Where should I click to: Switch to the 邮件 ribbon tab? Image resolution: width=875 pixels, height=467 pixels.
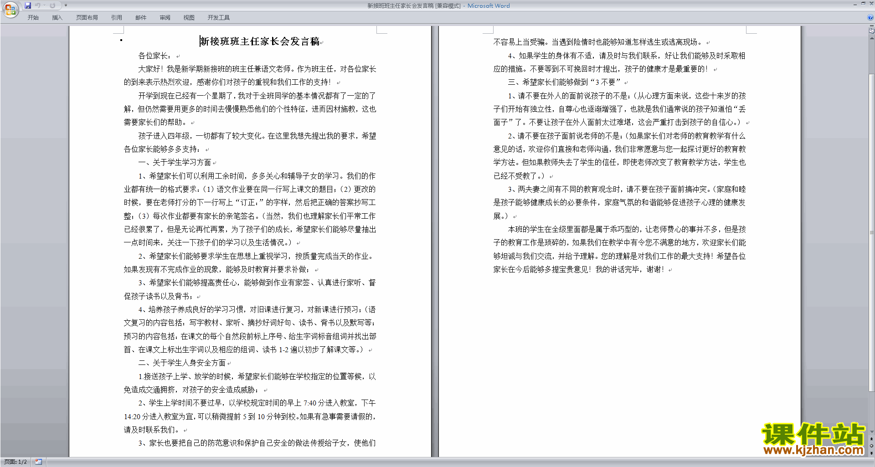(141, 17)
